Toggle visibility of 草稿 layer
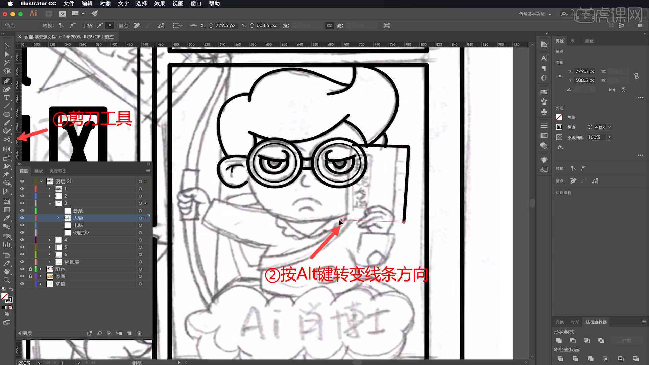The width and height of the screenshot is (649, 365). coord(22,284)
